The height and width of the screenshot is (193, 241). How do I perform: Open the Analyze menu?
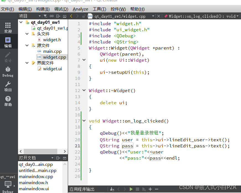pos(81,9)
